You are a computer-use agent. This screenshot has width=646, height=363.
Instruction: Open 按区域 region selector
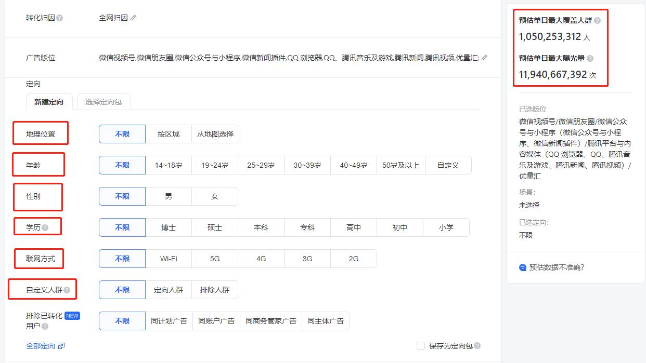169,134
